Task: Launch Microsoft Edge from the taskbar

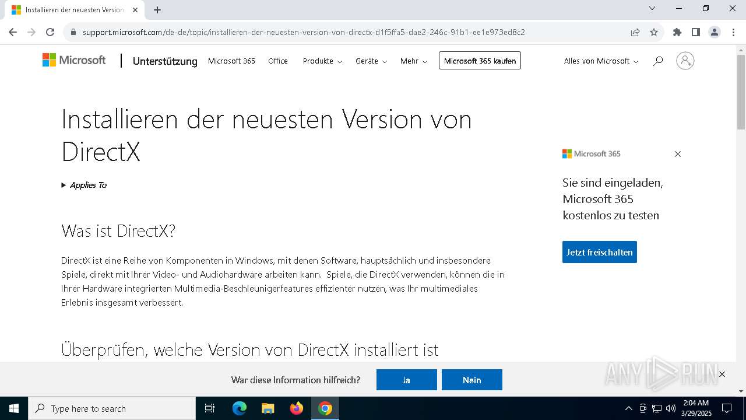Action: 240,408
